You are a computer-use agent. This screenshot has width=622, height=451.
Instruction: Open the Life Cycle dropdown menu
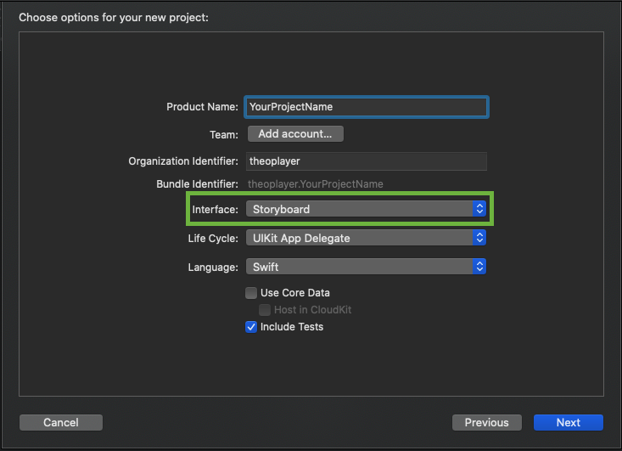359,239
